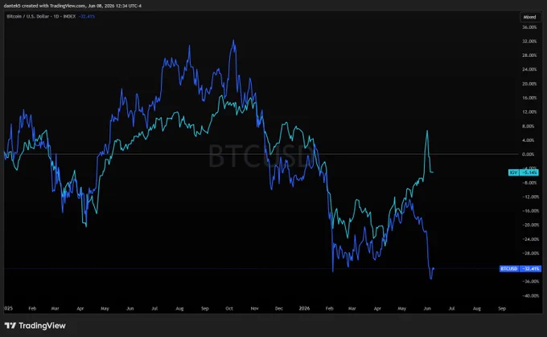Click the positive 36.00% axis label
The image size is (547, 337).
click(529, 27)
